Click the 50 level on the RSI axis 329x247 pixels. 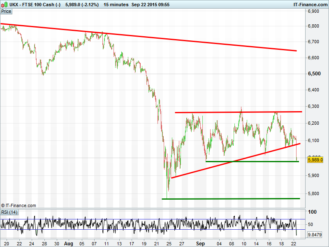tap(311, 224)
